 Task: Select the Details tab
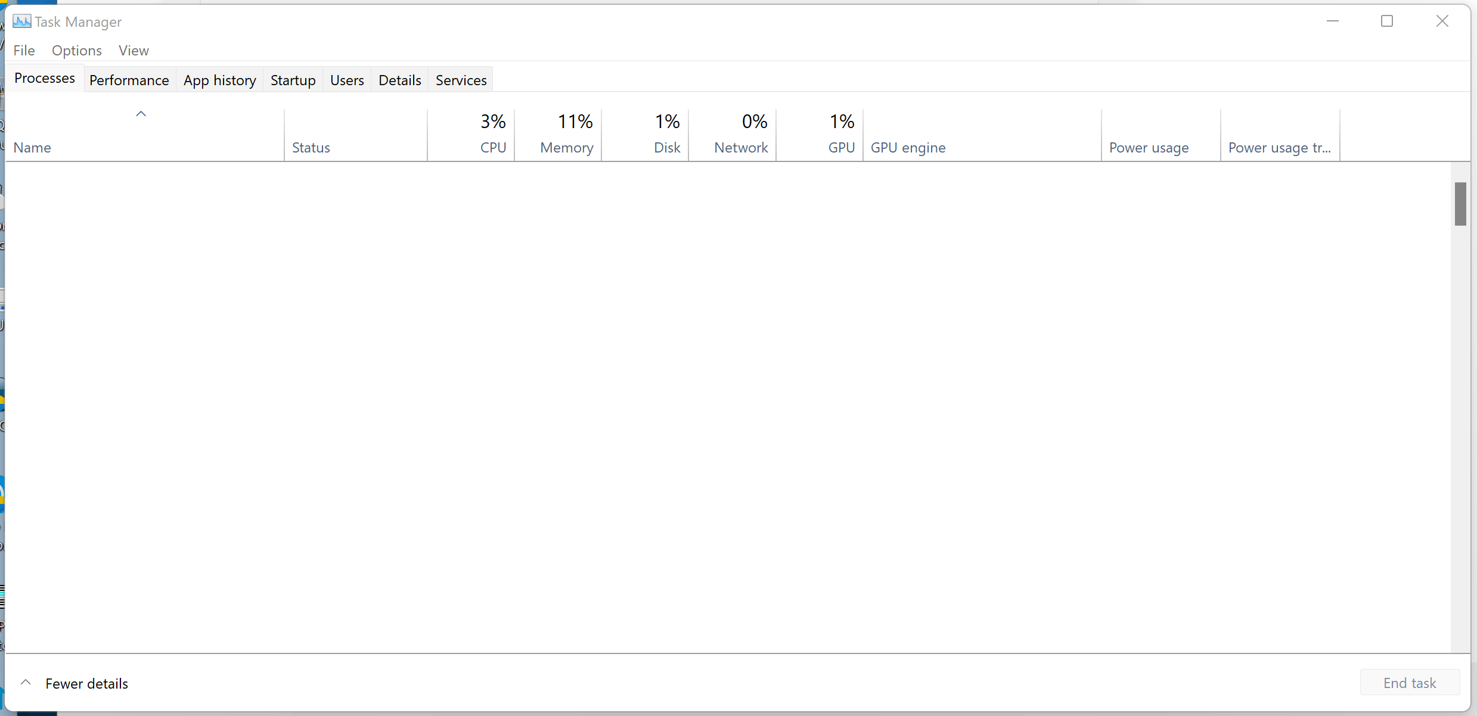(x=400, y=80)
